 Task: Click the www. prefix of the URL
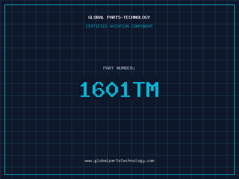(89, 161)
